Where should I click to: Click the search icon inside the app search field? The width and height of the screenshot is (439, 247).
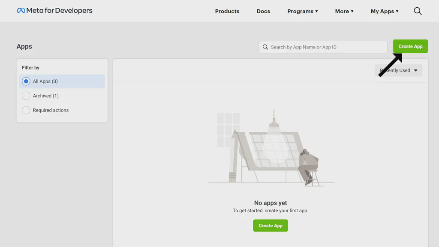pos(265,47)
